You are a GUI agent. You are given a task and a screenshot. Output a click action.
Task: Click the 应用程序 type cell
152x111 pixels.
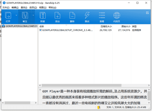point(137,30)
